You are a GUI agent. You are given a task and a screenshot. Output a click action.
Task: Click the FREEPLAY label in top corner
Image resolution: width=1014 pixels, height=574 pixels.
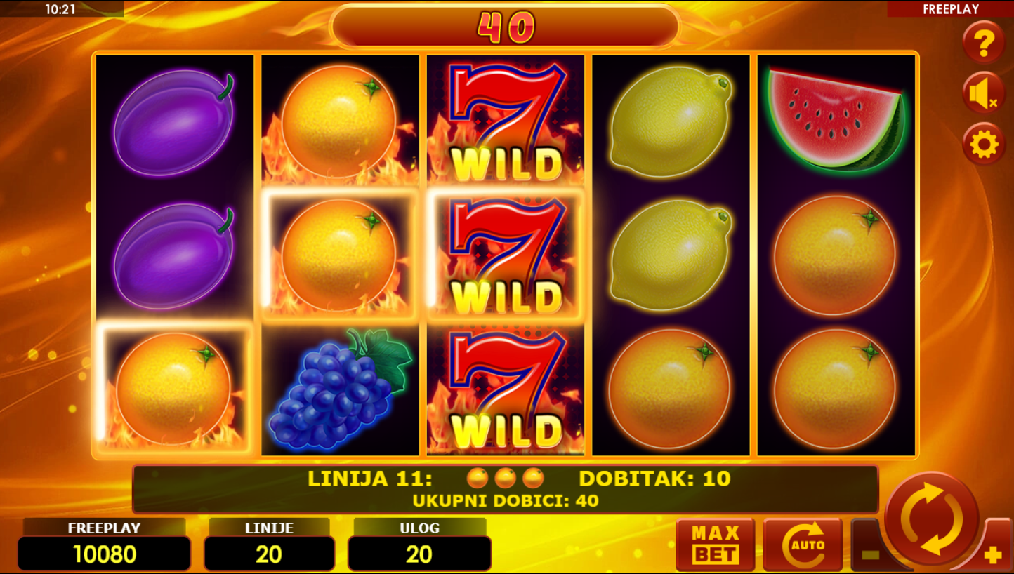pos(950,9)
